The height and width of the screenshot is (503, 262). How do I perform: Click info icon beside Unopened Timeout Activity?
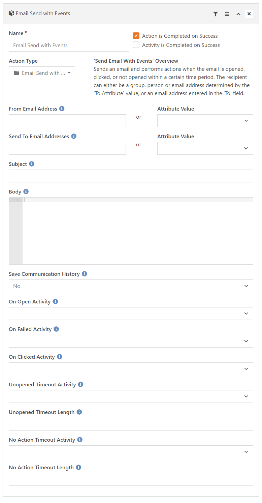coord(80,384)
